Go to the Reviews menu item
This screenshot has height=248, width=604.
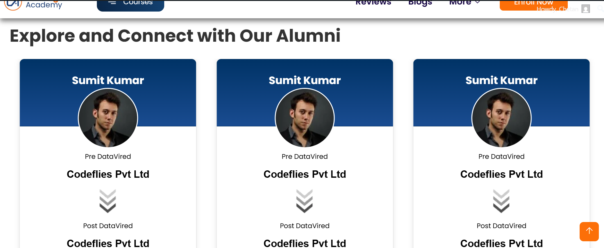tap(373, 3)
